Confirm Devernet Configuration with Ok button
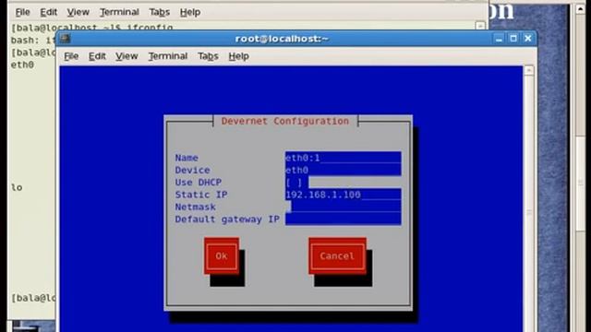This screenshot has height=332, width=591. pos(222,256)
